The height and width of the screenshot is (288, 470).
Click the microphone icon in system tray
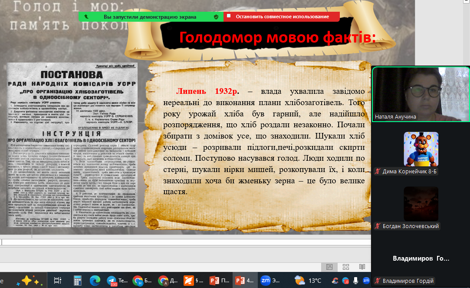pos(355,280)
